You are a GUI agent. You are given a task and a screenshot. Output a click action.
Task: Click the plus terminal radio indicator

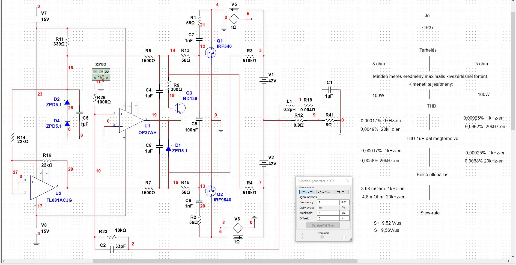click(302, 237)
